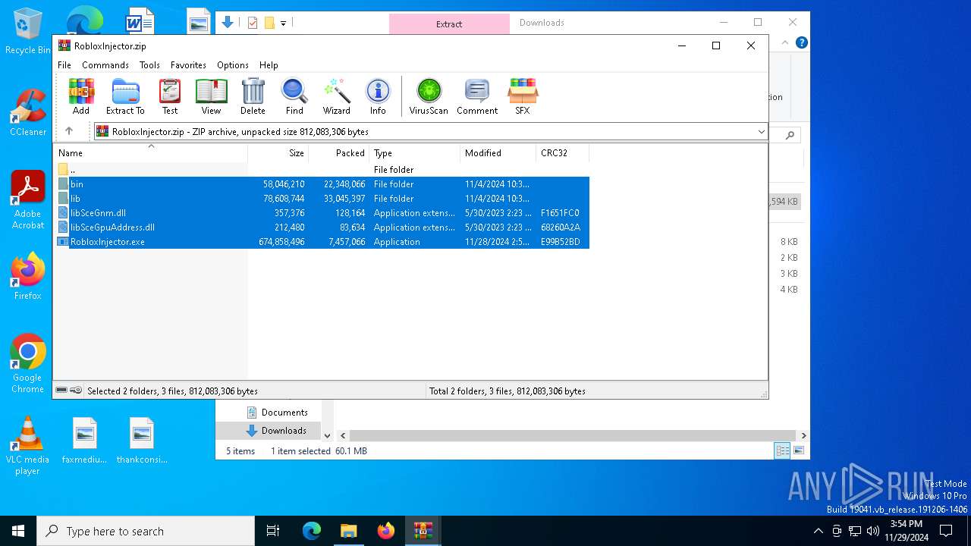Screen dimensions: 971x546
Task: Click the volume icon in system tray
Action: 873,531
